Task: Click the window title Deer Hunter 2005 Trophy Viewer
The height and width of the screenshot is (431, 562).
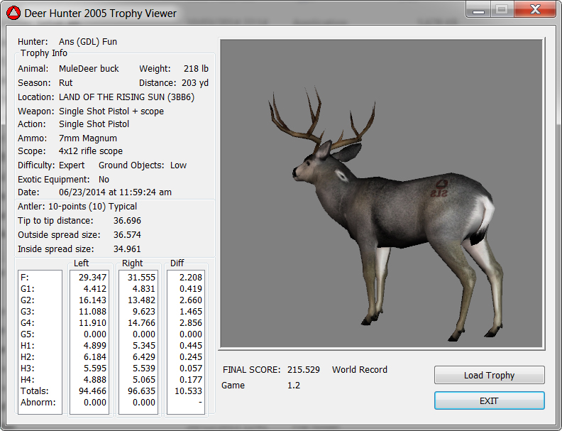Action: pyautogui.click(x=101, y=13)
